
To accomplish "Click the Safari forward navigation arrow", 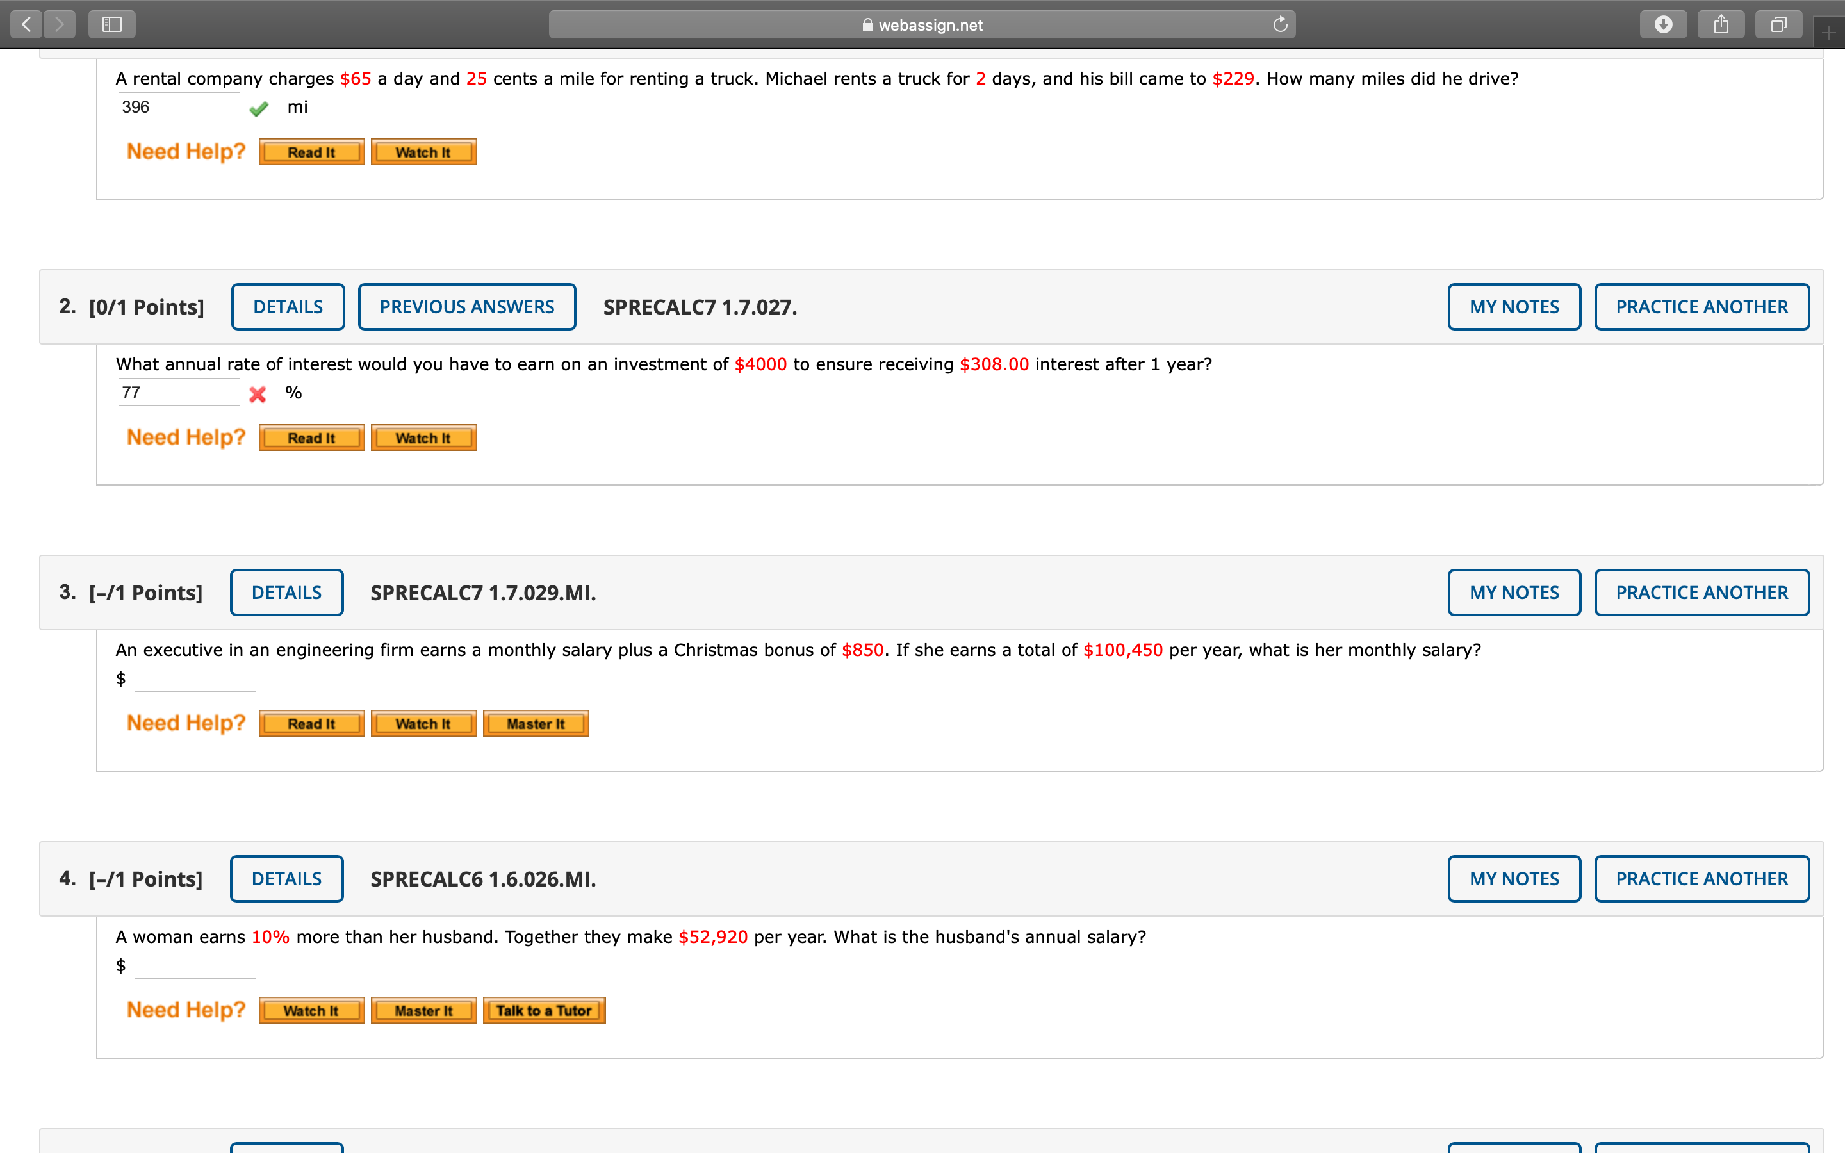I will tap(60, 24).
